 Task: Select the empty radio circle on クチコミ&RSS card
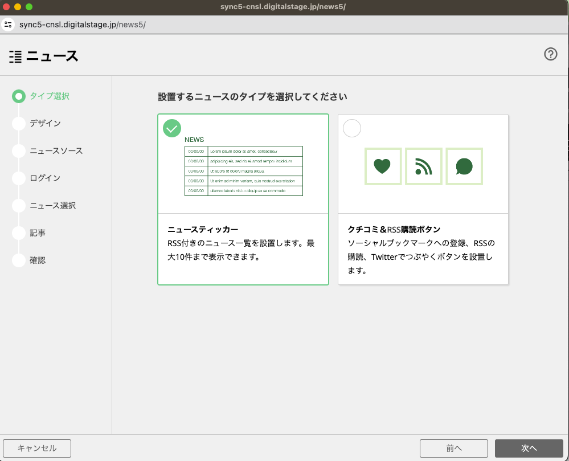coord(351,128)
